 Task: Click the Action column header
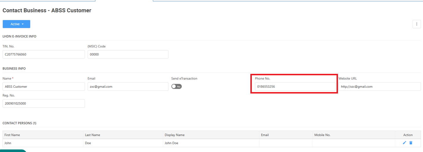click(408, 135)
